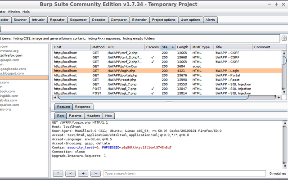Click the request pane scroll up arrow
The height and width of the screenshot is (180, 288).
[x=285, y=123]
